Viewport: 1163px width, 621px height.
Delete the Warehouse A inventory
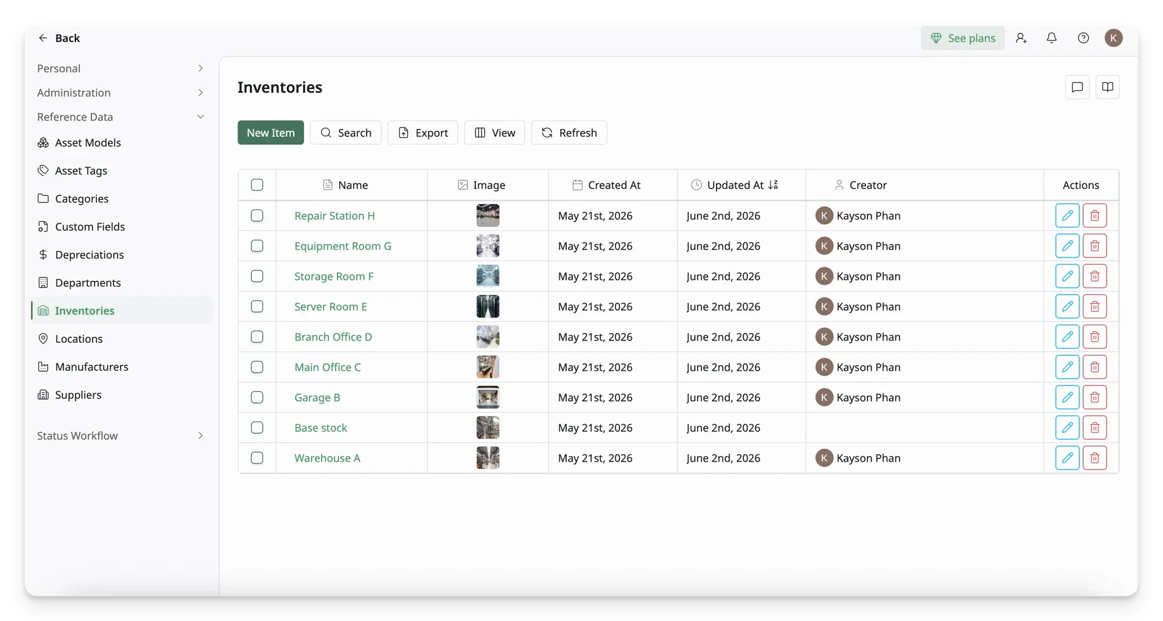1095,458
